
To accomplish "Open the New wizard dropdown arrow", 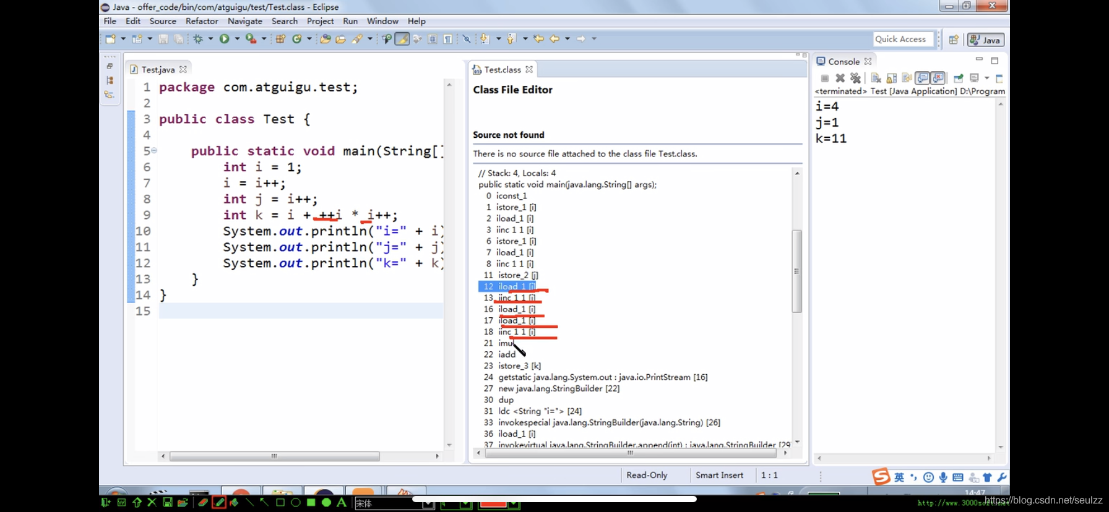I will (x=123, y=39).
